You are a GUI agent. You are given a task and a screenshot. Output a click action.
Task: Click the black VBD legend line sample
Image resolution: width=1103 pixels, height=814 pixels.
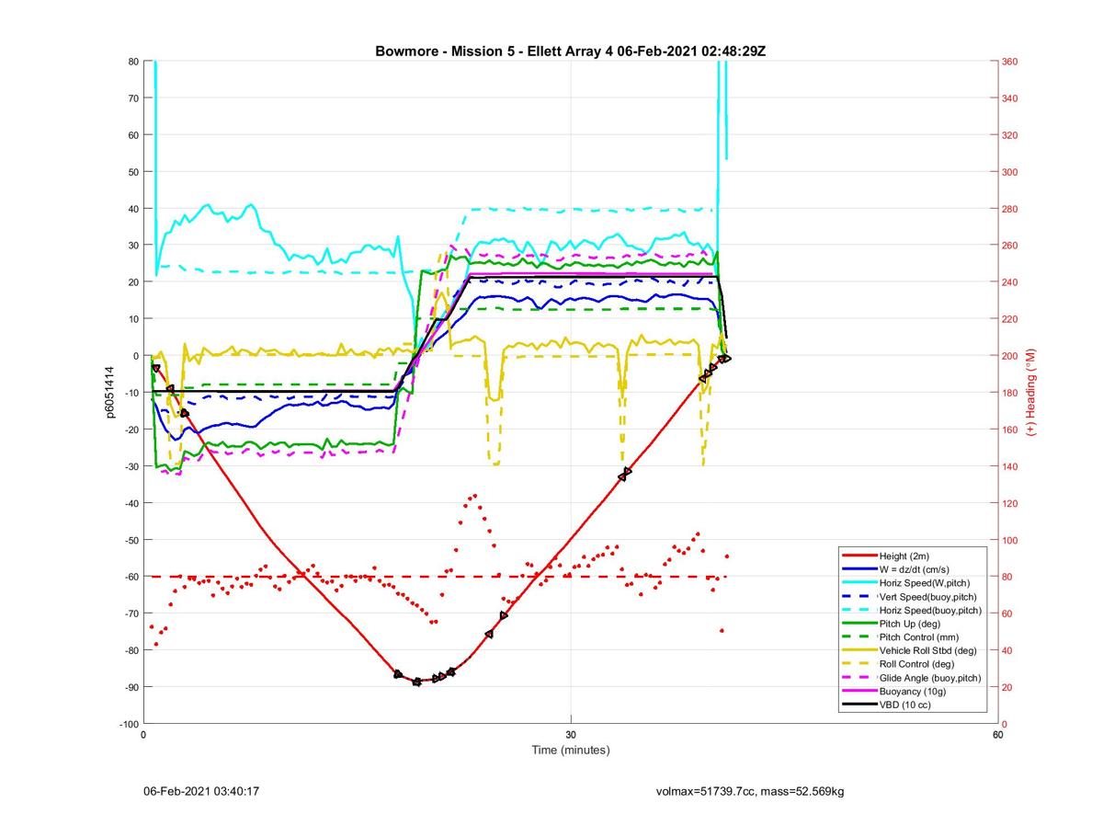[x=859, y=705]
